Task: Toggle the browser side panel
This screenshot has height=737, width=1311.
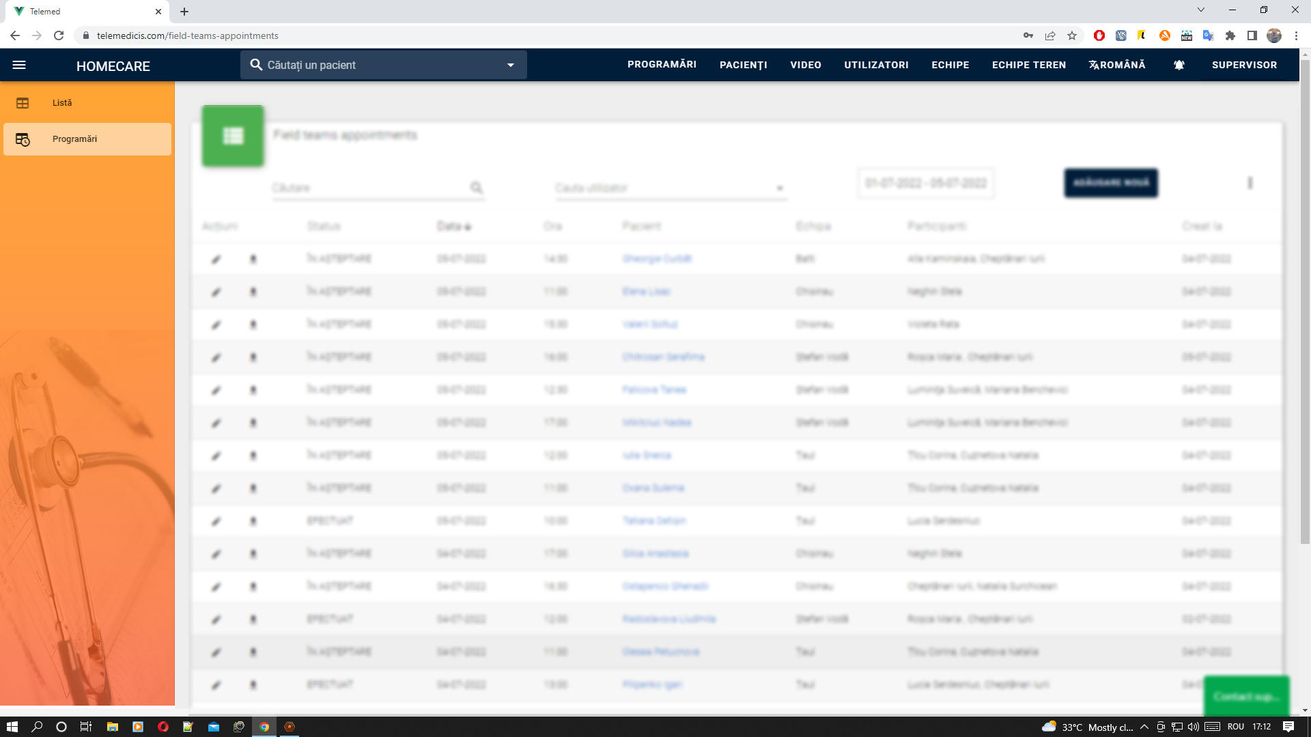Action: click(1252, 35)
